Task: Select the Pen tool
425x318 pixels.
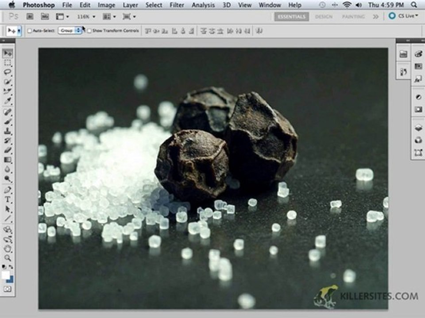Action: (x=8, y=190)
